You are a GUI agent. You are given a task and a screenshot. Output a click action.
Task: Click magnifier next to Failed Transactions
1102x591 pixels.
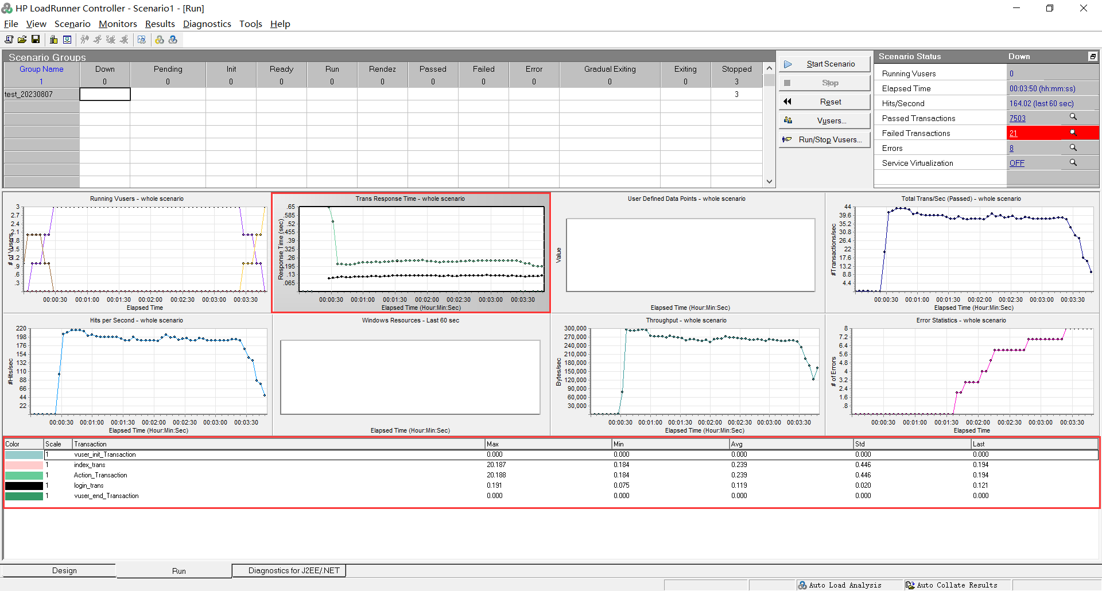pos(1073,133)
